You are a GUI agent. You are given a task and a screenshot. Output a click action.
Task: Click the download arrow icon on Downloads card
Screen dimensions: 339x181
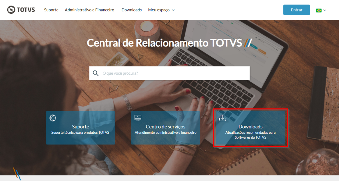223,118
